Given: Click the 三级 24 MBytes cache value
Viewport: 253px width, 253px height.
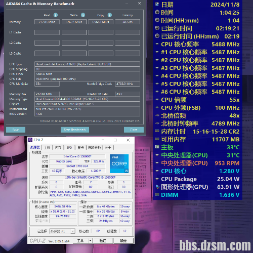Looking at the screenshot, I should click(106, 221).
